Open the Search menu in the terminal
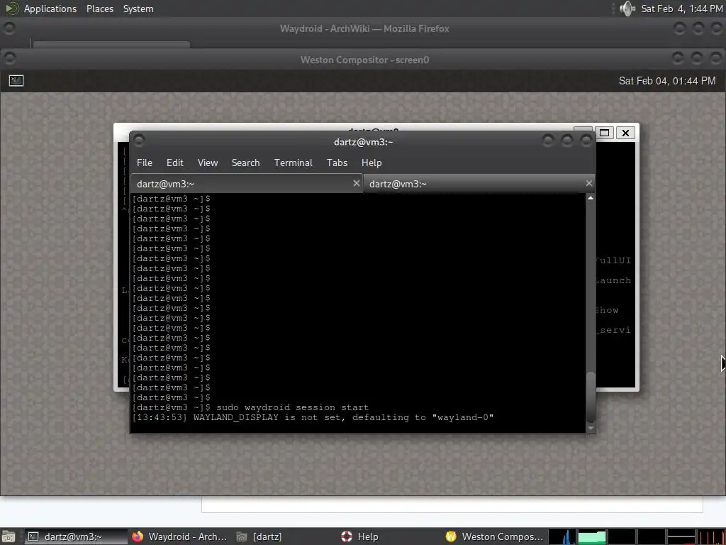This screenshot has height=545, width=726. tap(245, 163)
